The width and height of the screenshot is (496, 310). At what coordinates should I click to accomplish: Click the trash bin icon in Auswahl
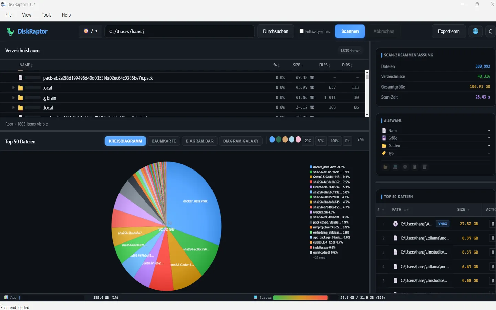425,167
